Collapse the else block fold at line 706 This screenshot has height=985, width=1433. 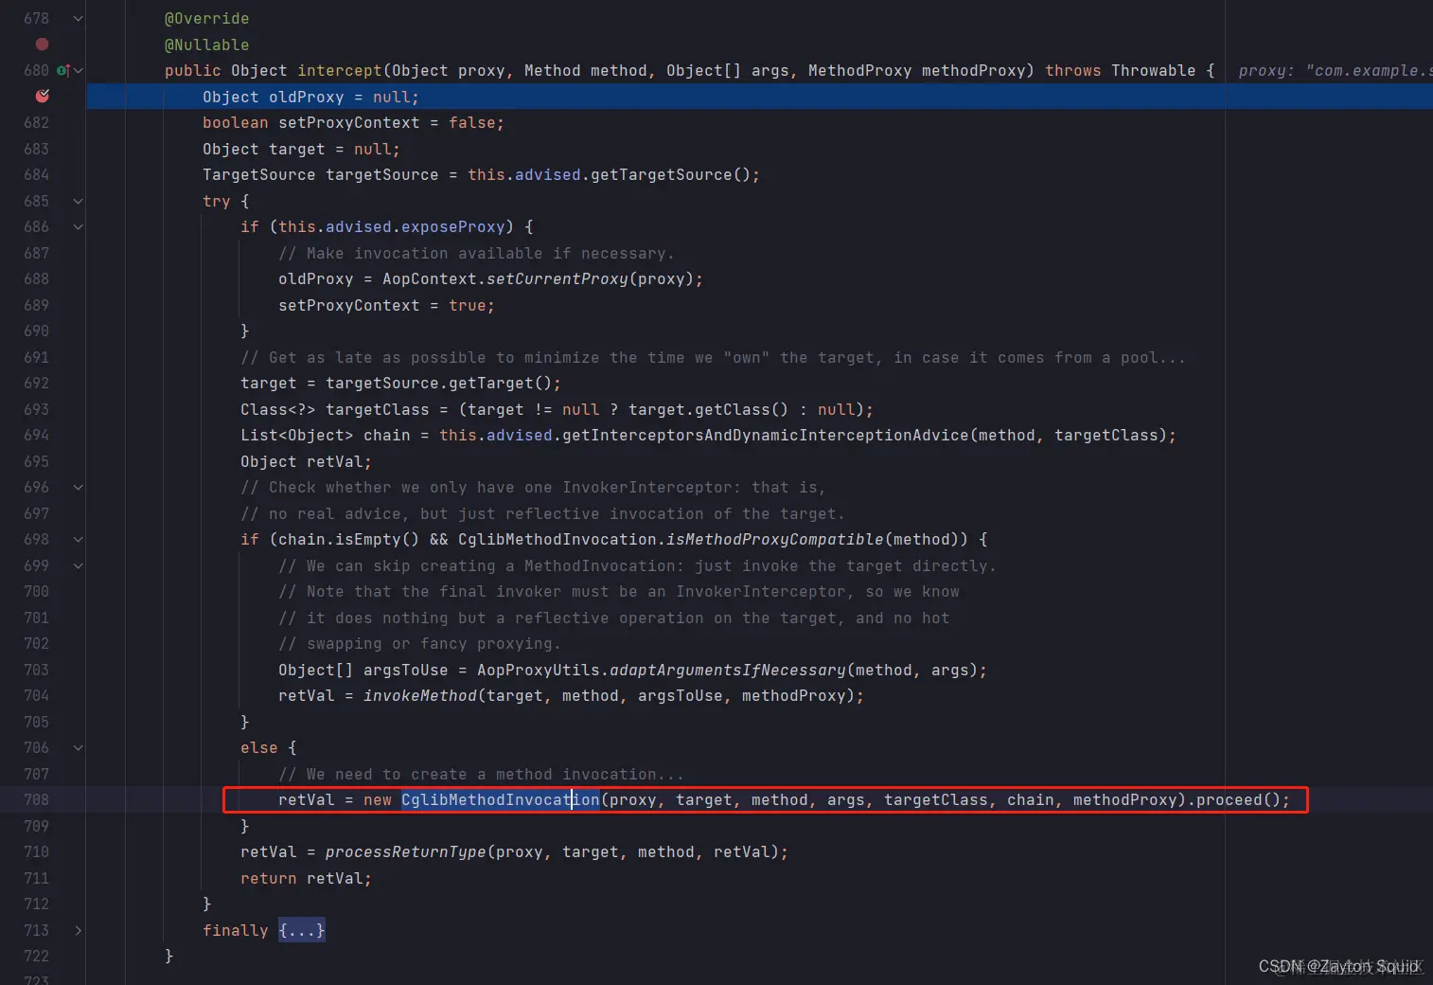[79, 747]
